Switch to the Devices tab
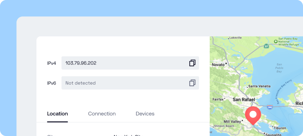This screenshot has width=303, height=136. click(x=145, y=114)
